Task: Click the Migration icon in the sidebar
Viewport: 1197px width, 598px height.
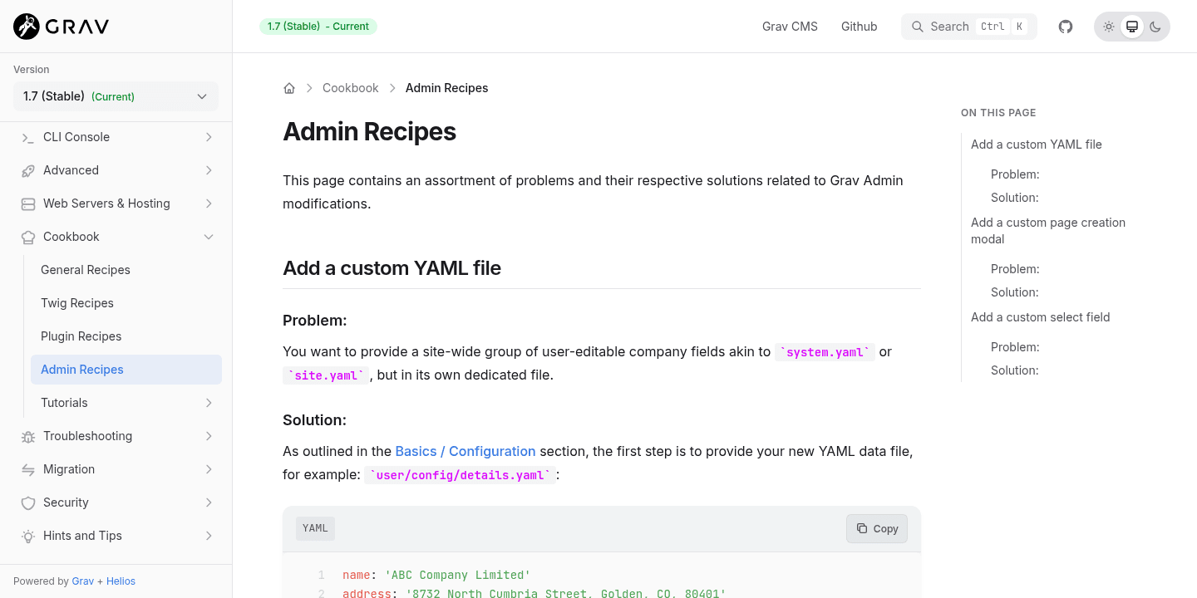Action: (x=26, y=469)
